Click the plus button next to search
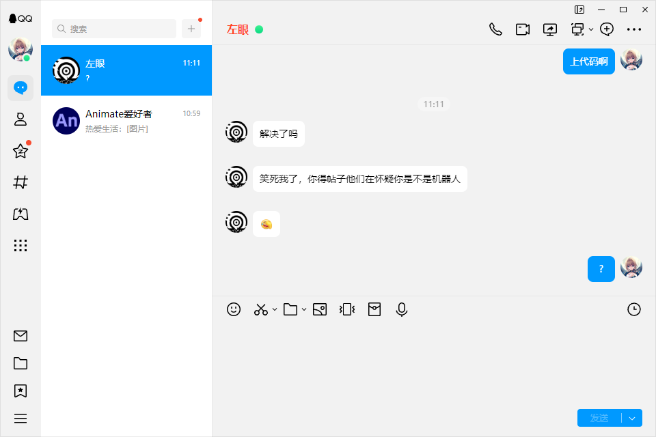Screen dimensions: 656x437 click(x=191, y=29)
